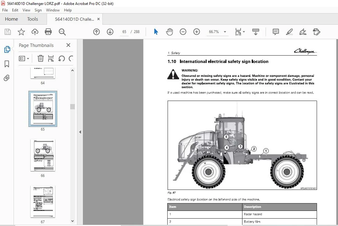
Task: Rotate pages counterclockwise icon
Action: 62,58
